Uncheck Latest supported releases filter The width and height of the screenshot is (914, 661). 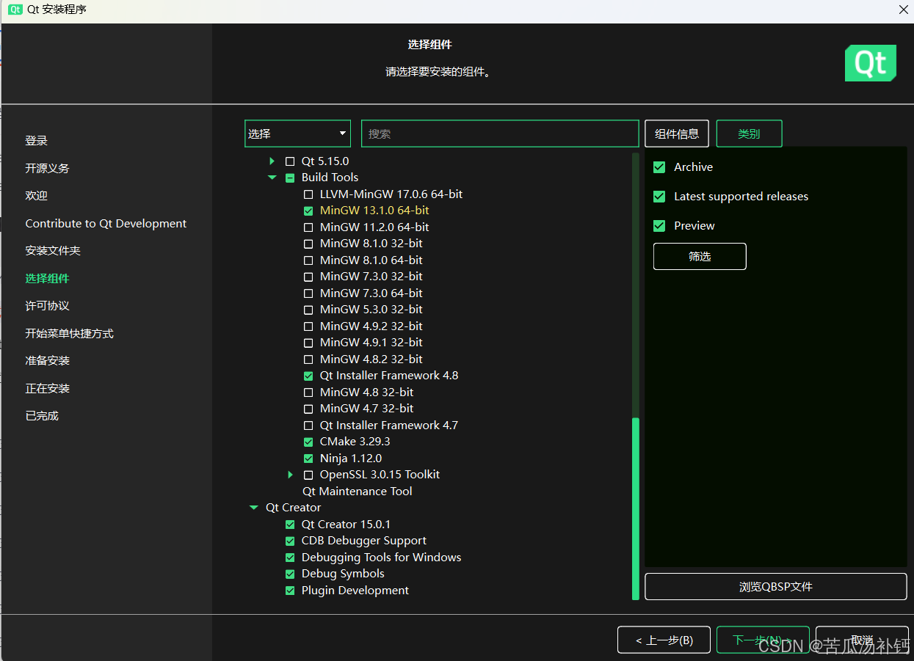(x=659, y=197)
